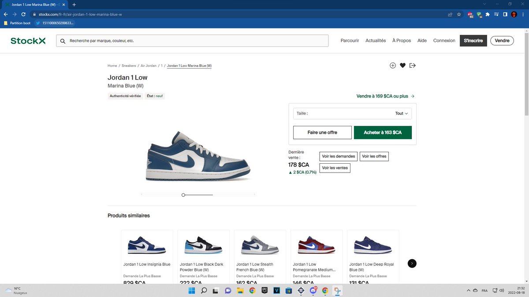Click the 360 view slider handle
Image resolution: width=529 pixels, height=297 pixels.
(183, 194)
